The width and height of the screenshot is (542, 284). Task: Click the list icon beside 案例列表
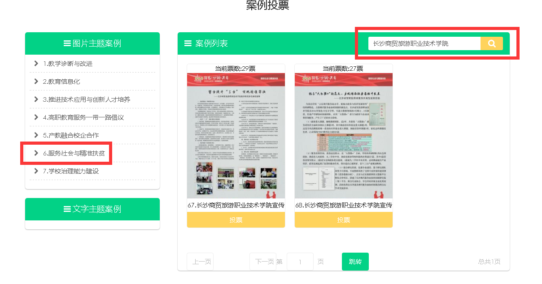[x=188, y=43]
